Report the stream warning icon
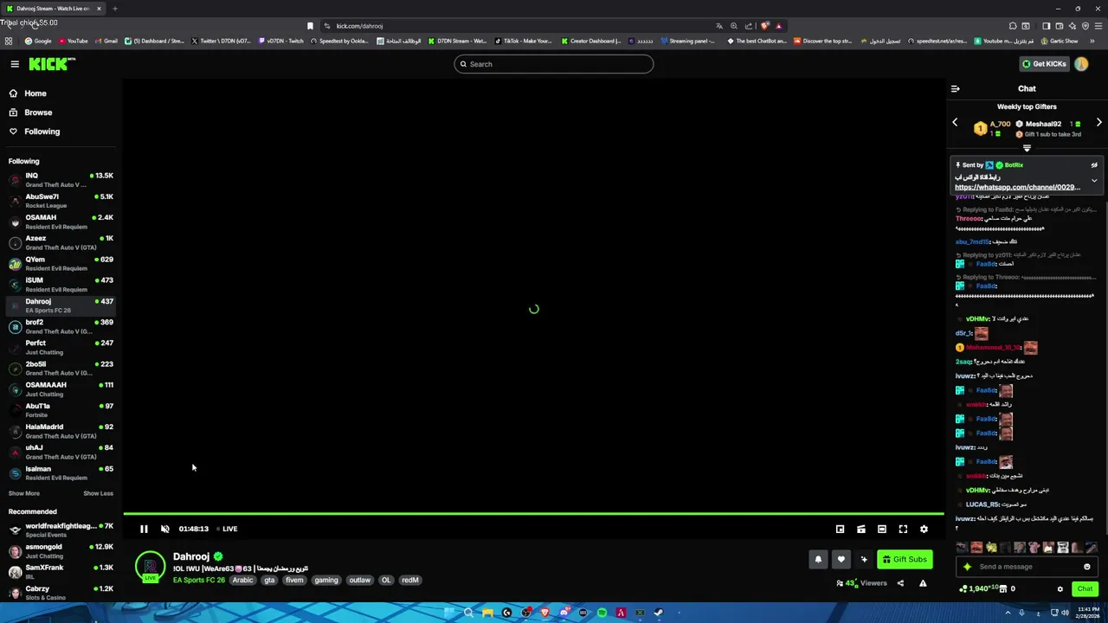Image resolution: width=1108 pixels, height=623 pixels. [x=923, y=583]
